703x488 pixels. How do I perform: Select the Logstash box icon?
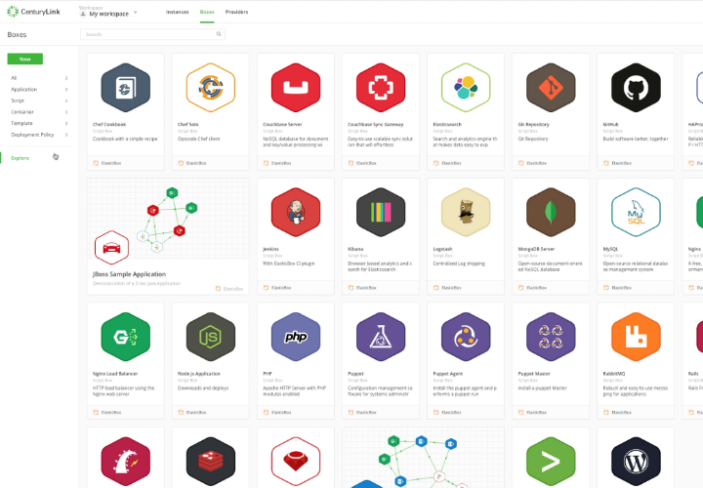(x=466, y=212)
